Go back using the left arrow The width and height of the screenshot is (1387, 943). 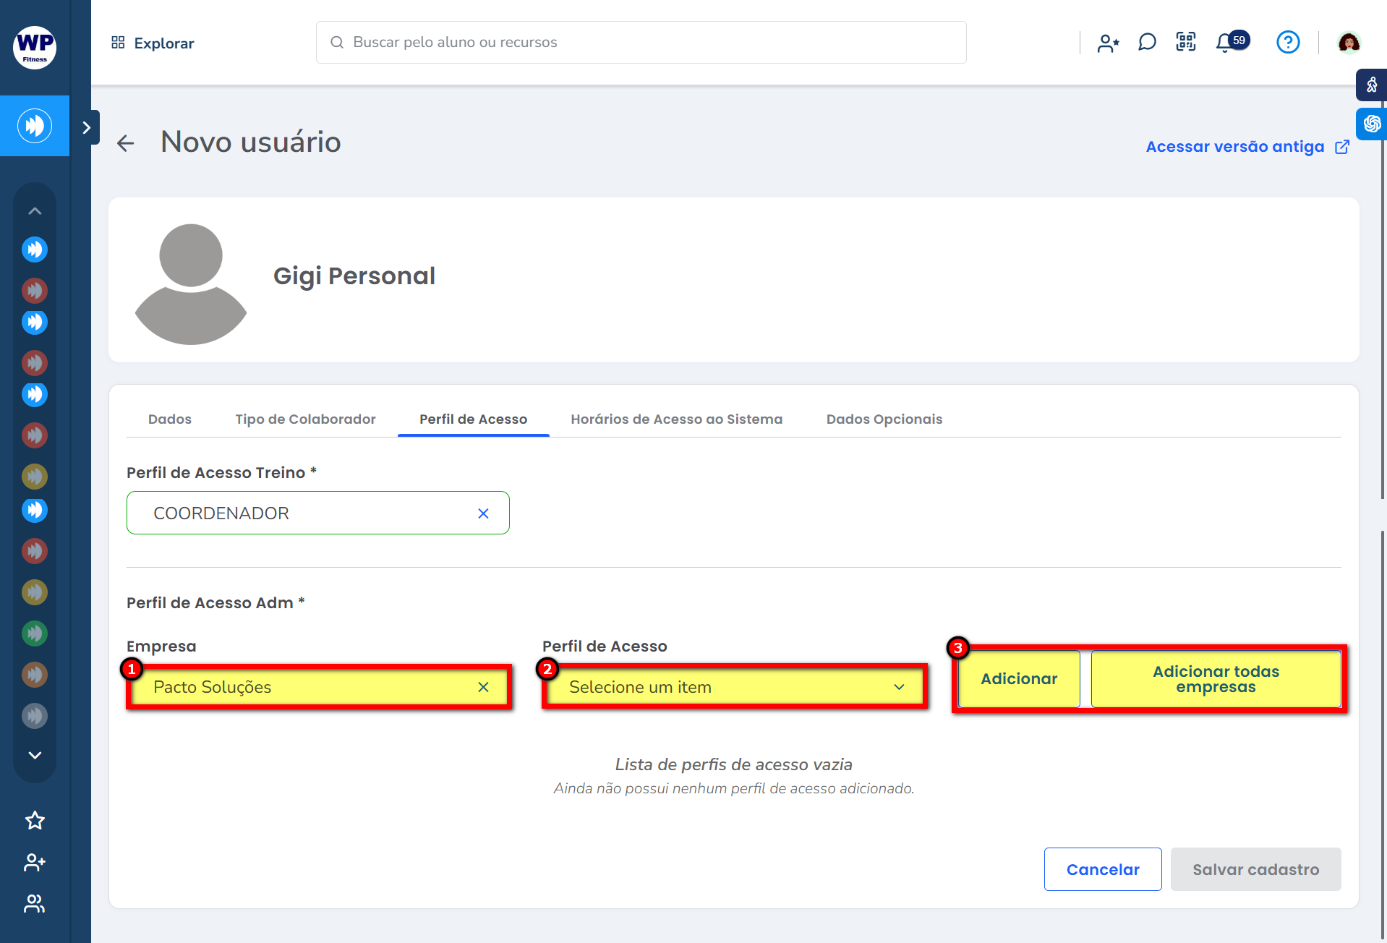pyautogui.click(x=126, y=143)
